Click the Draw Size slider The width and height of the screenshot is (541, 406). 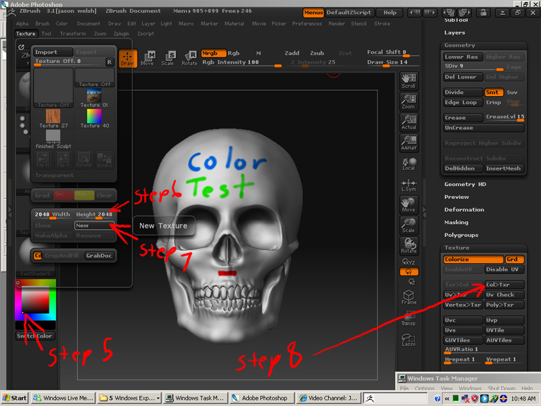tap(393, 62)
